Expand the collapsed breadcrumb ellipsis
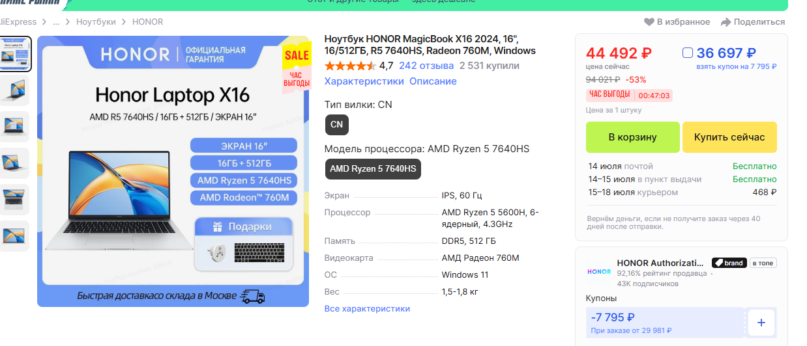807x346 pixels. 56,22
